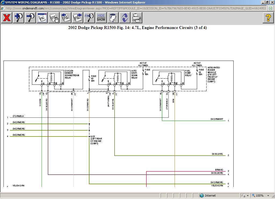
Task: Open the figure window view icon
Action: (x=42, y=18)
